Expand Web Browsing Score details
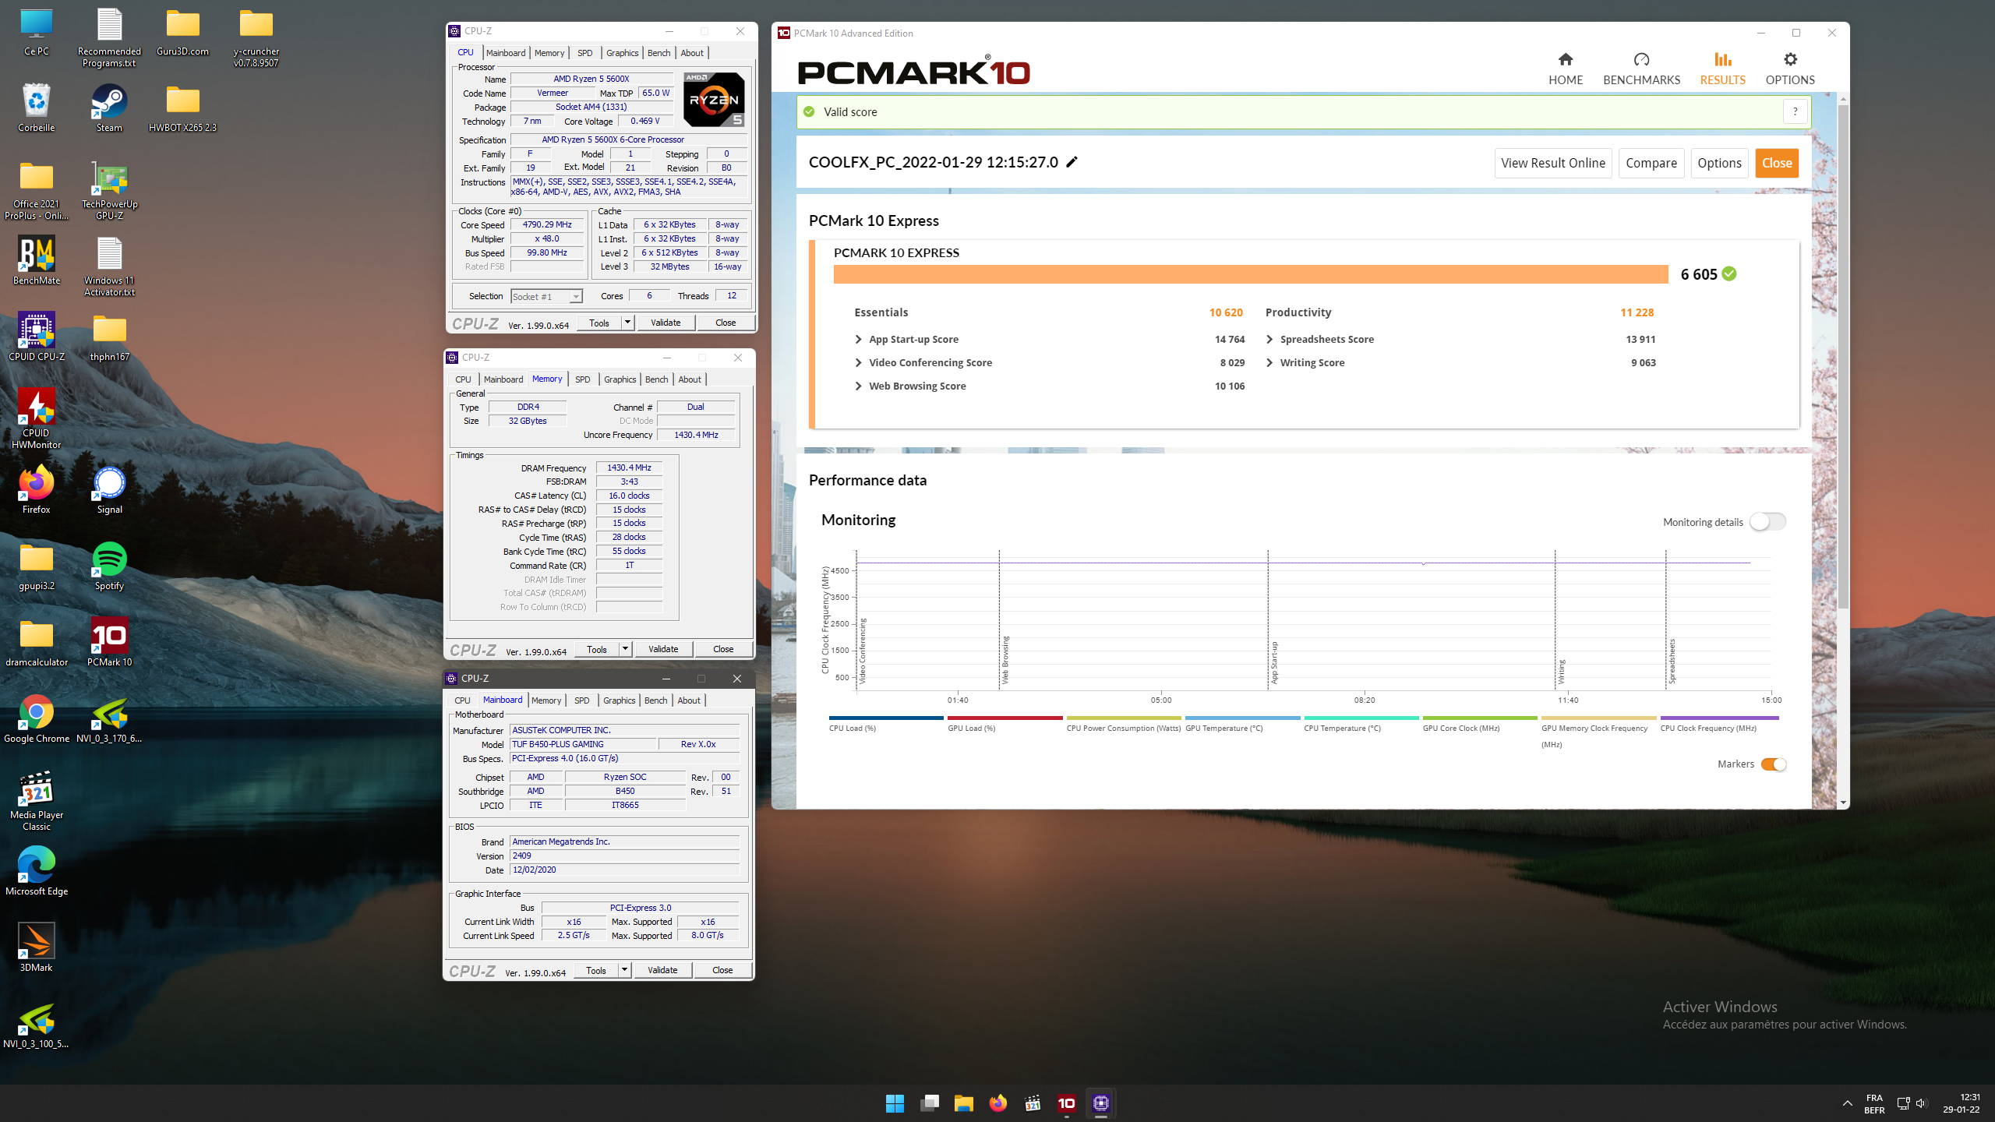The width and height of the screenshot is (1995, 1122). 858,386
